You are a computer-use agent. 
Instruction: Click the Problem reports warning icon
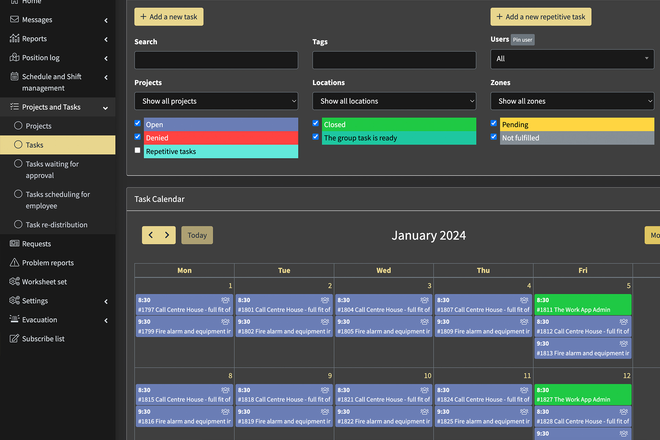14,262
